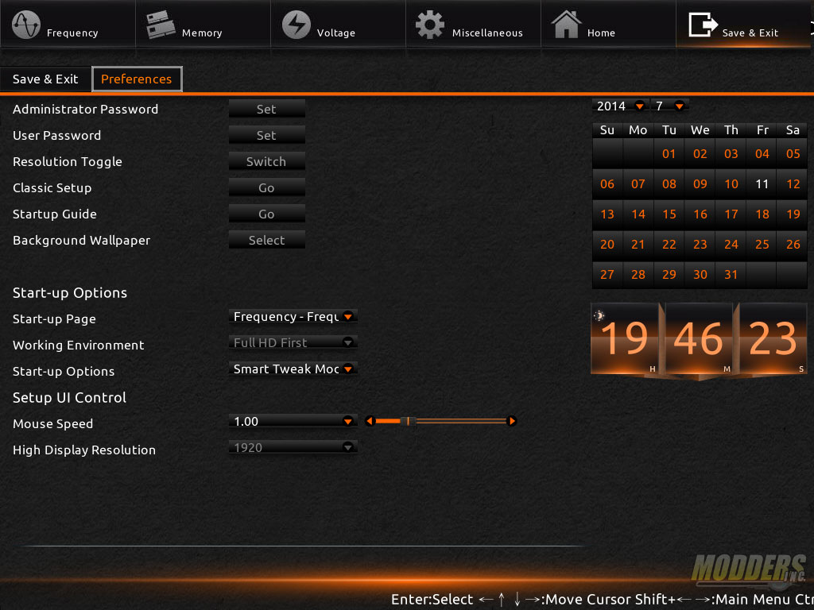Select day 01 on the calendar

[x=669, y=153]
